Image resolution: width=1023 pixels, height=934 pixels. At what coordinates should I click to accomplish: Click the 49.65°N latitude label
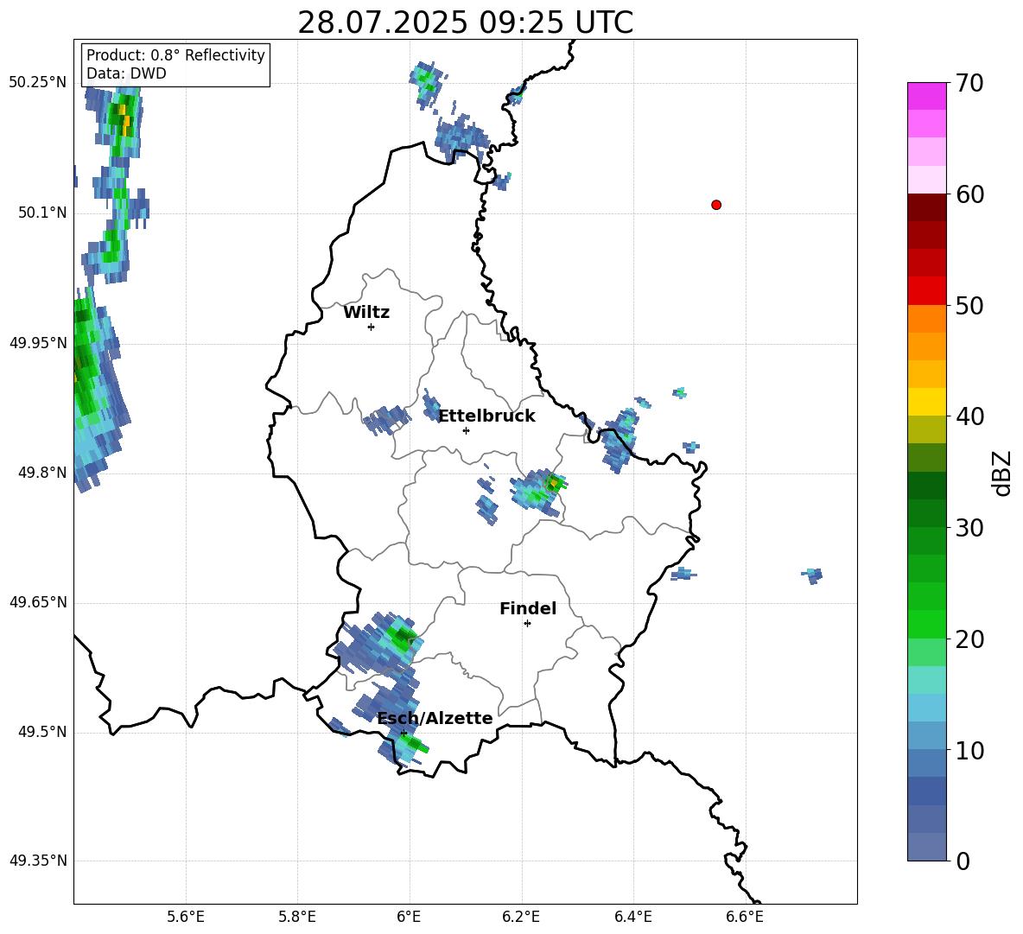(x=38, y=602)
